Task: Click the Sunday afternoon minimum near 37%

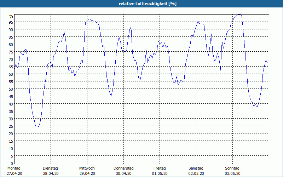Action: click(x=257, y=107)
